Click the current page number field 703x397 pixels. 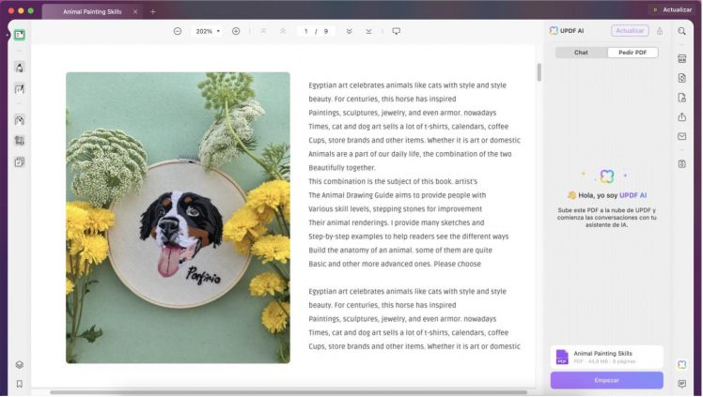[x=306, y=31]
